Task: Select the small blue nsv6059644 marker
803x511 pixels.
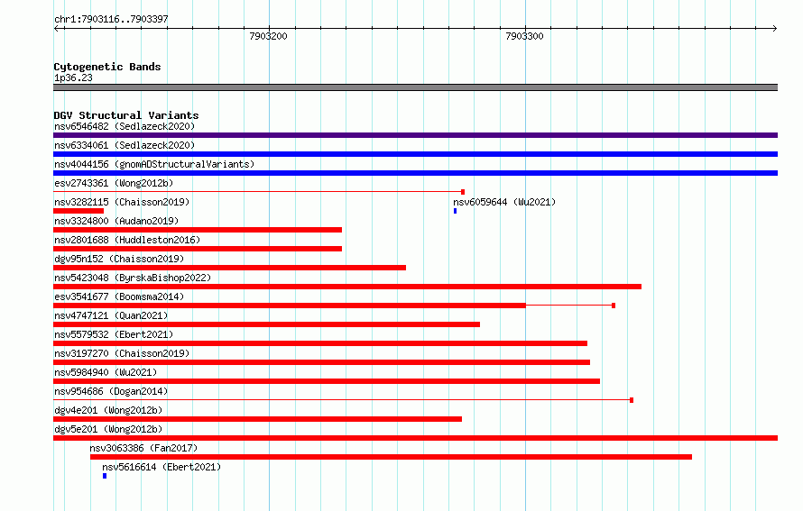Action: (455, 211)
